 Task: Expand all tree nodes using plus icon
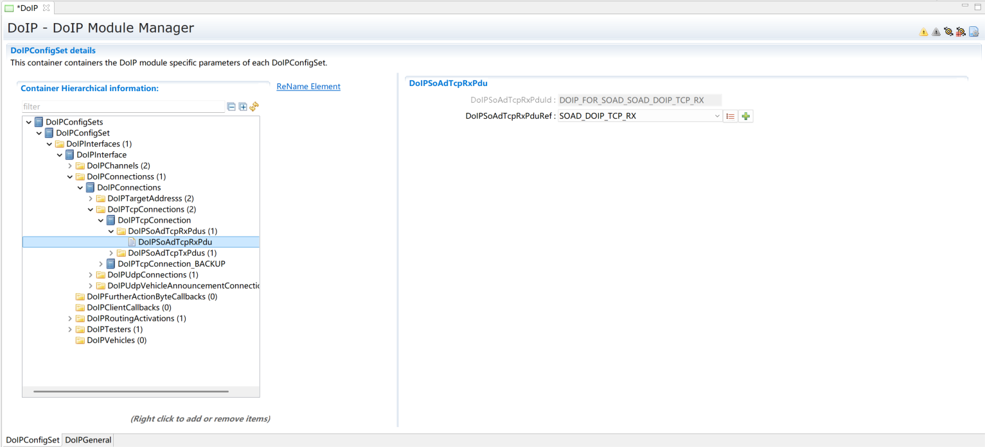pos(243,107)
